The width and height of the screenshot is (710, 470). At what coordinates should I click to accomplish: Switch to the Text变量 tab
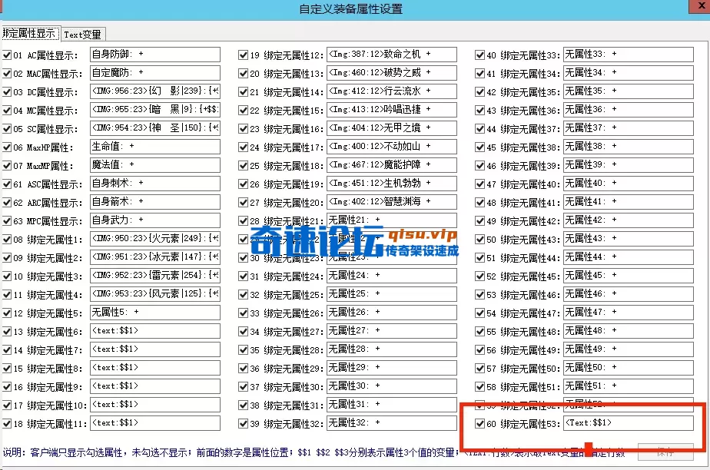click(x=82, y=35)
